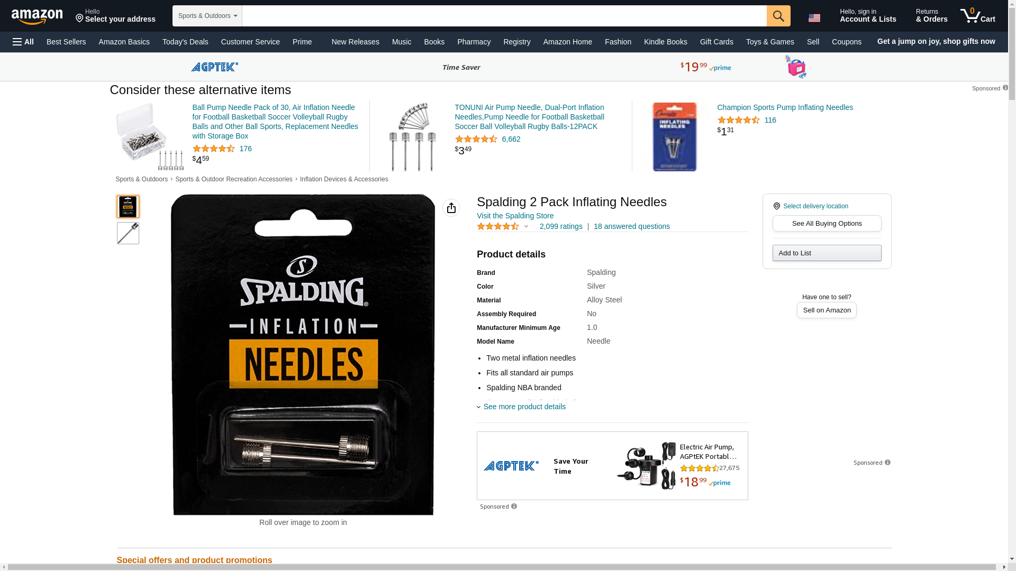Click the Sponsored info icon below the AGPtEK ad
The width and height of the screenshot is (1016, 571).
[x=514, y=506]
